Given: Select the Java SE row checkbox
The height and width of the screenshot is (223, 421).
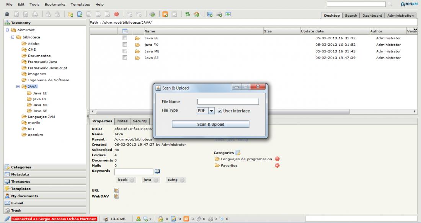Looking at the screenshot, I should click(x=125, y=58).
